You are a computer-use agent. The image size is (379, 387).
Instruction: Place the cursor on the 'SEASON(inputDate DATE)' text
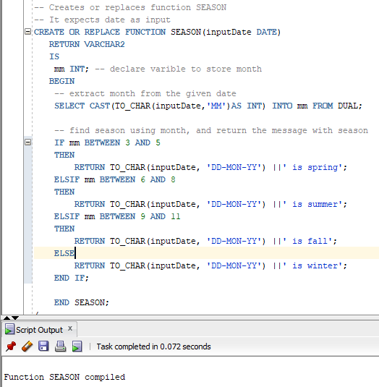click(226, 32)
